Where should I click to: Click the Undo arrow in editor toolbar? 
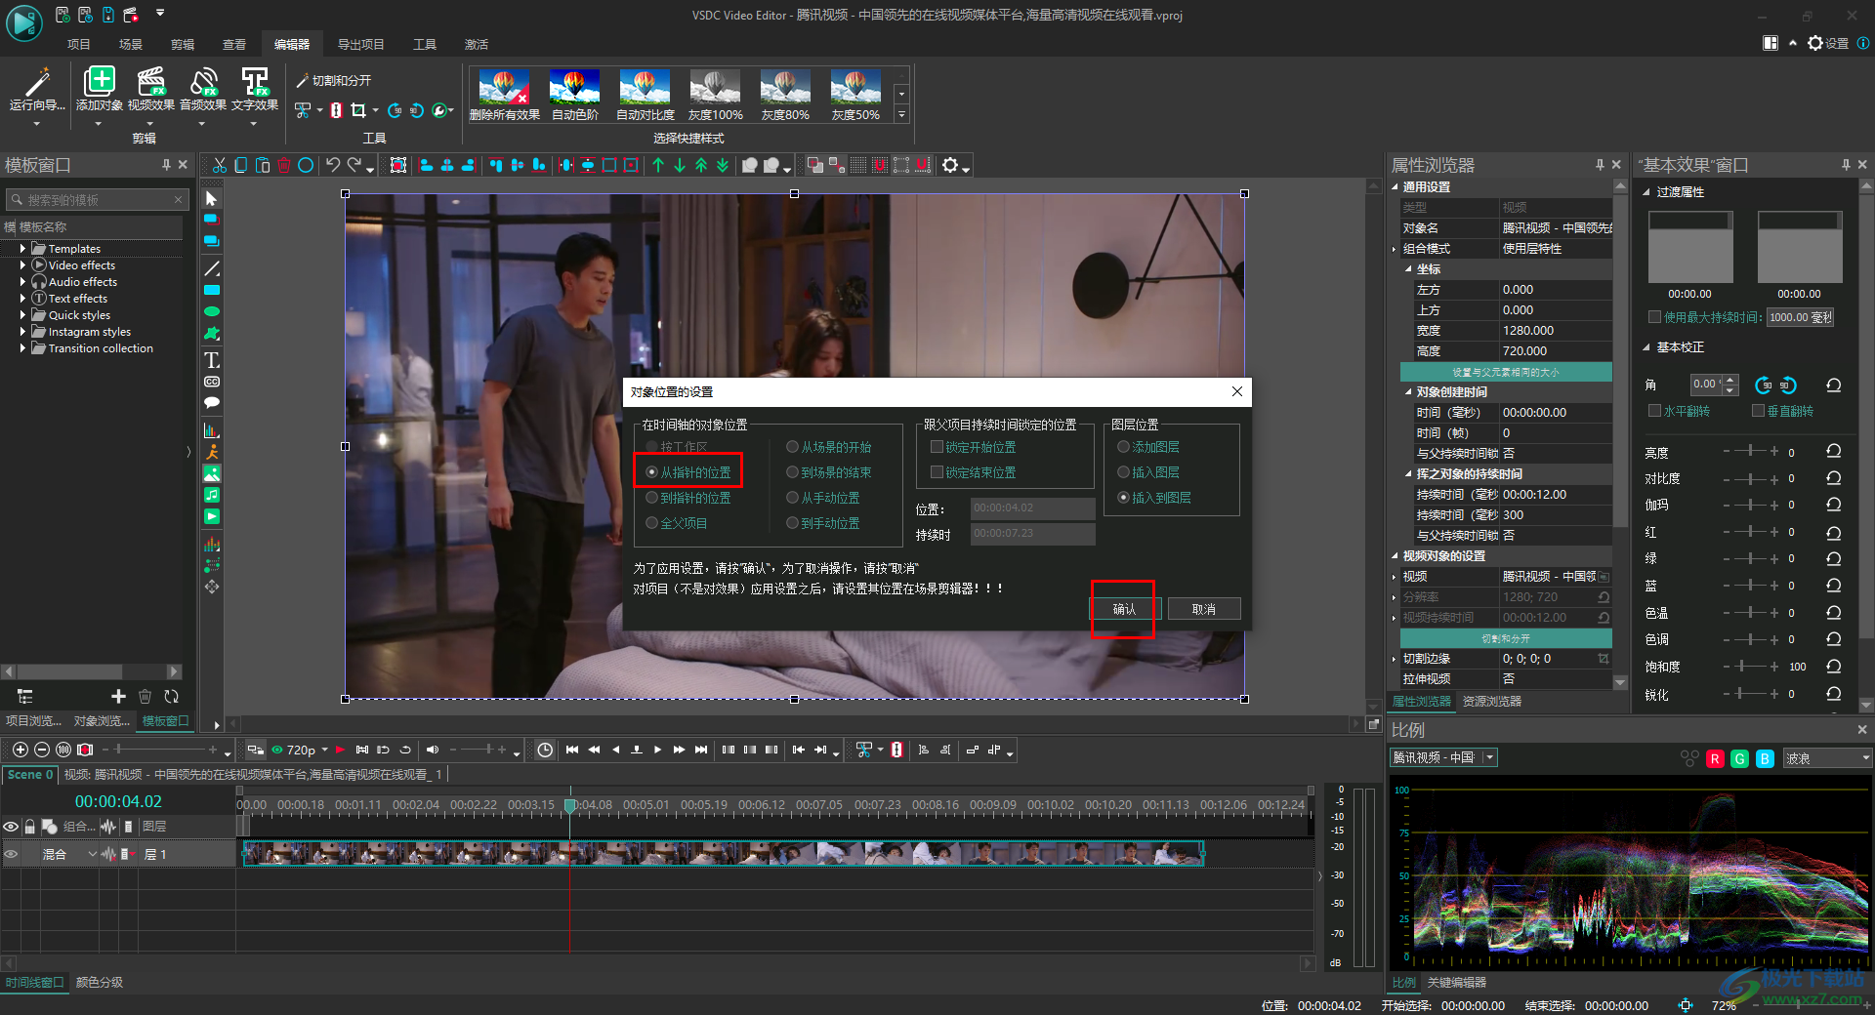click(333, 166)
